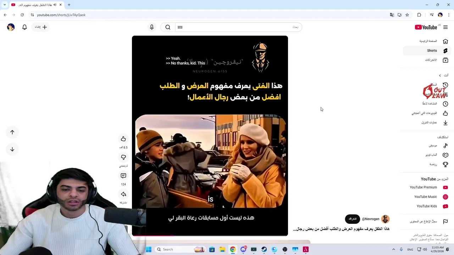Open Steam from the taskbar
454x255 pixels.
[x=264, y=249]
